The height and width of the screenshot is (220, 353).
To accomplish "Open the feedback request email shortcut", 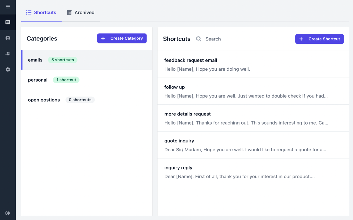I will [x=253, y=65].
